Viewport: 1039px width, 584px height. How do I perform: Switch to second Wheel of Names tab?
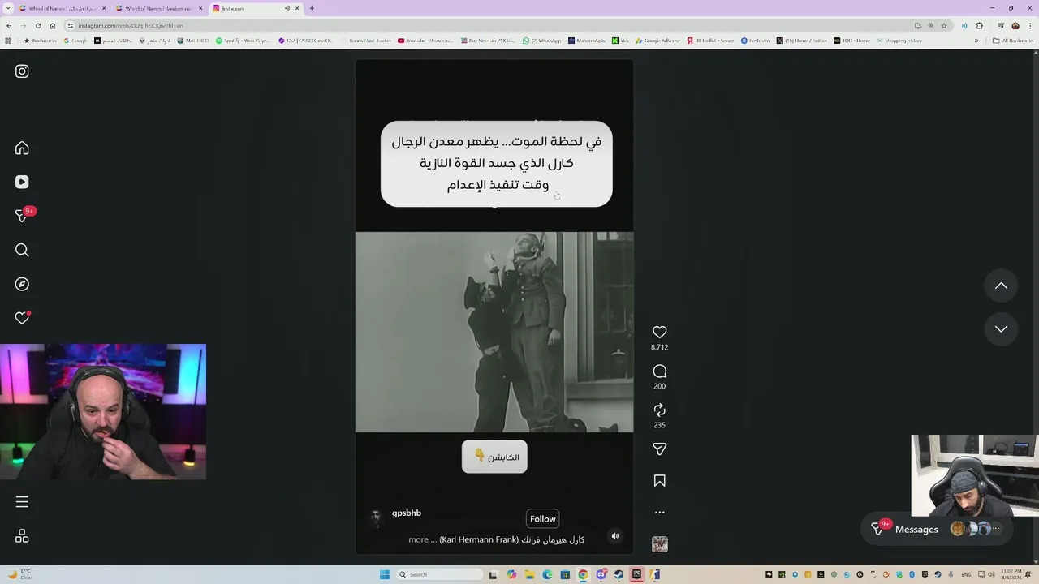159,8
